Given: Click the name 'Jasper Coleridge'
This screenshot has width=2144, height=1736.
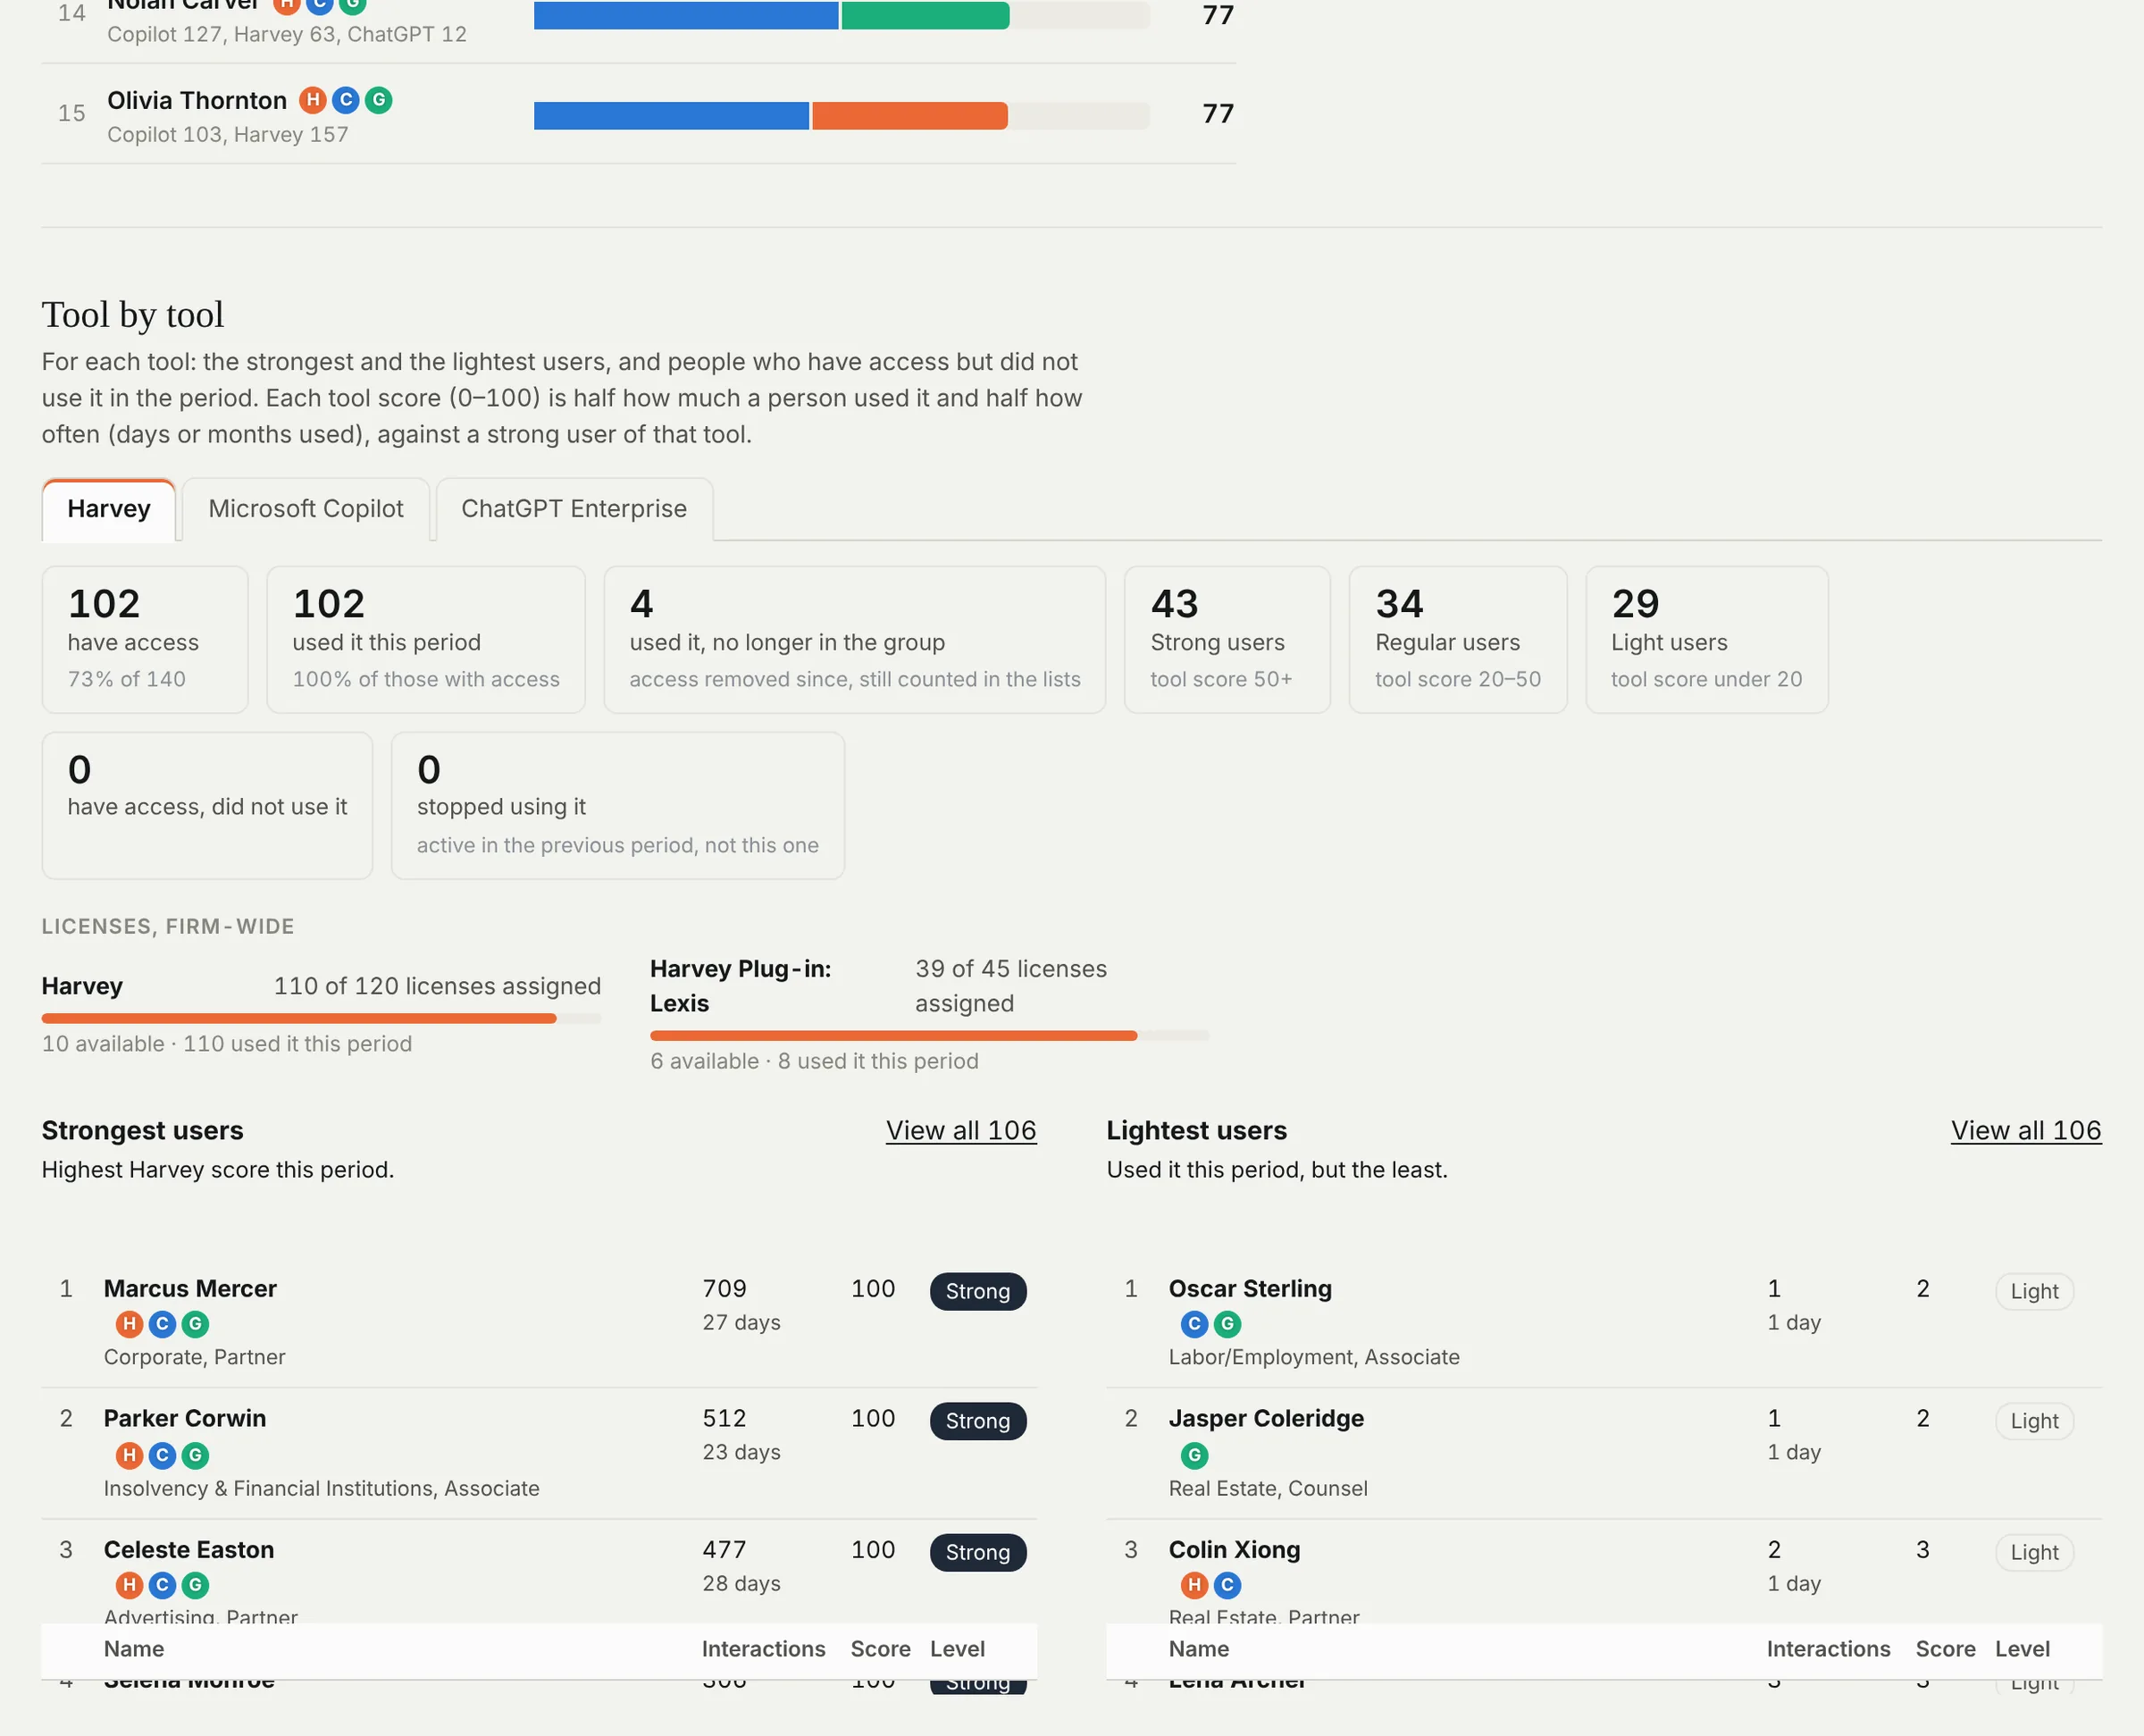Looking at the screenshot, I should point(1266,1419).
